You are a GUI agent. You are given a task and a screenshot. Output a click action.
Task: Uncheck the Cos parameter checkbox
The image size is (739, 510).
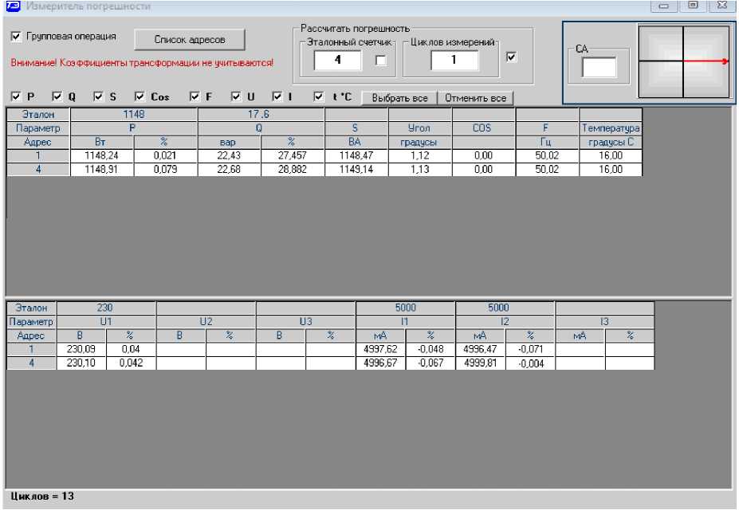pyautogui.click(x=140, y=97)
